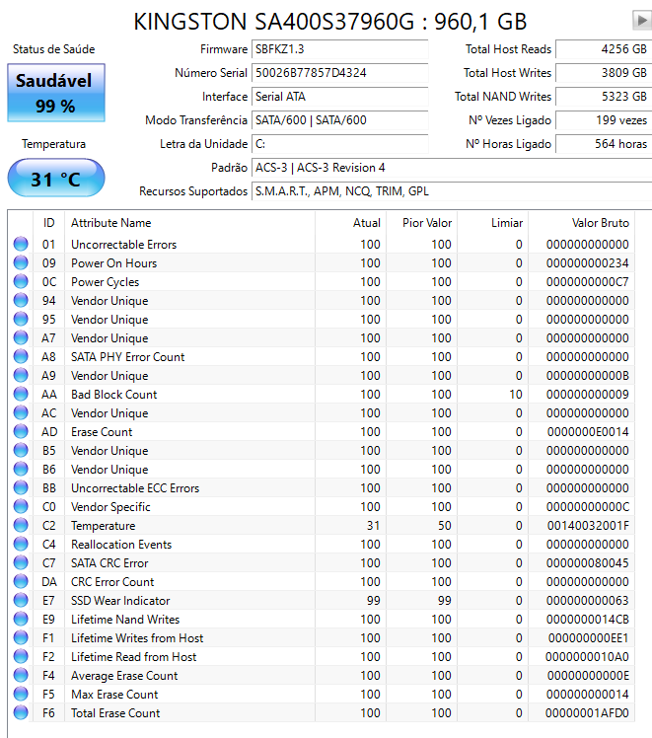Click the 31 °C temperature button
The height and width of the screenshot is (738, 652).
(56, 178)
